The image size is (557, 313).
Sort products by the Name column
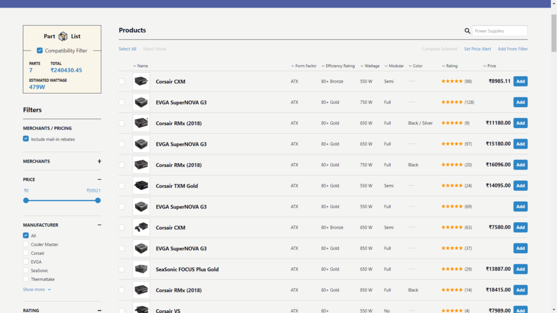pyautogui.click(x=140, y=66)
